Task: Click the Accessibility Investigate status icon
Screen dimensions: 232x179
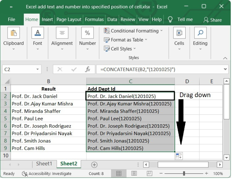Action: (25, 174)
